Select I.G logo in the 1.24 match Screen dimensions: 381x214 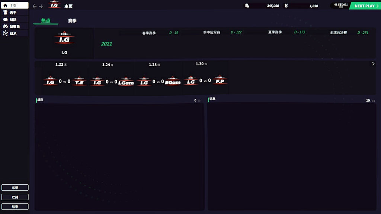(97, 82)
